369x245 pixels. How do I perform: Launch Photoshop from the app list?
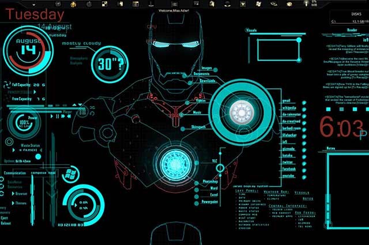point(210,182)
